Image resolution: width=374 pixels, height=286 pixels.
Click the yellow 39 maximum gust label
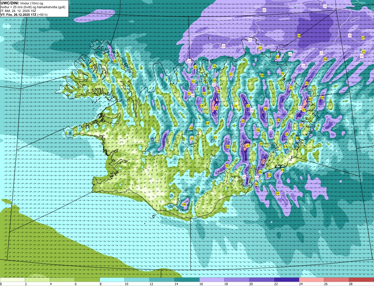tap(219, 92)
